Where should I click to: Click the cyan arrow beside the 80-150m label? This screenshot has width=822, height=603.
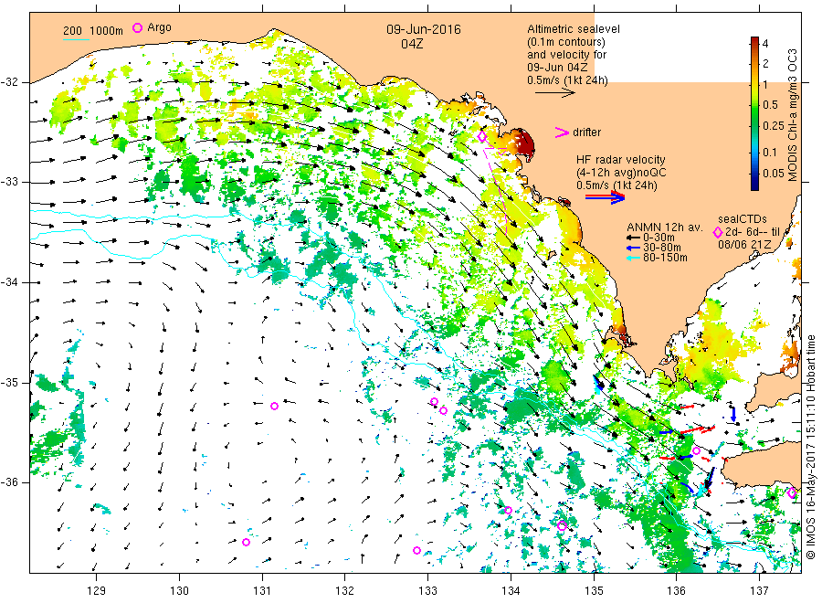(634, 258)
